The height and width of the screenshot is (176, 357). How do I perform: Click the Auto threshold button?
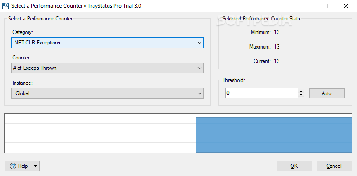[x=327, y=93]
